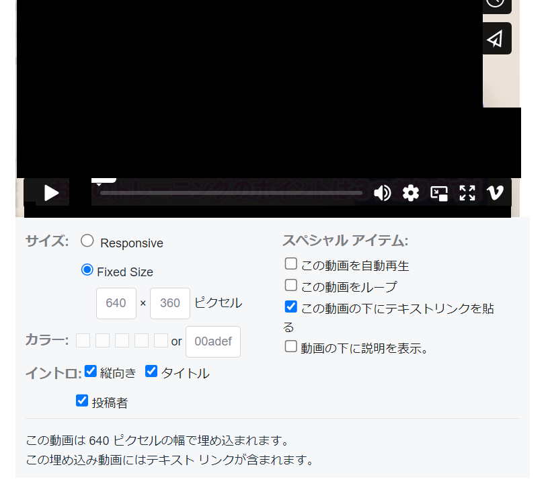The height and width of the screenshot is (494, 548).
Task: Click the share paper-plane icon
Action: [x=496, y=38]
